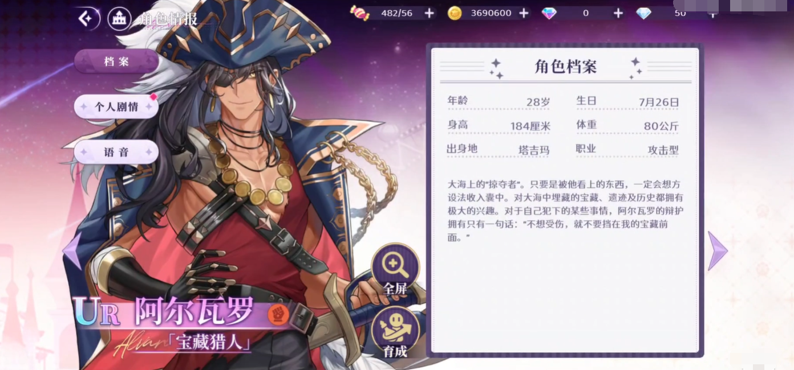The width and height of the screenshot is (794, 370).
Task: Tap the back arrow icon
Action: [89, 19]
